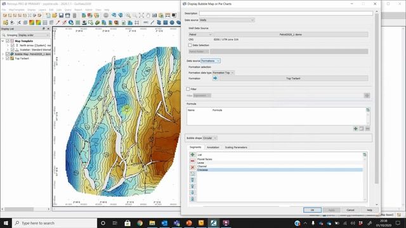Click the zoom in magnifier icon
Screen dimensions: 406x228
click(128, 15)
